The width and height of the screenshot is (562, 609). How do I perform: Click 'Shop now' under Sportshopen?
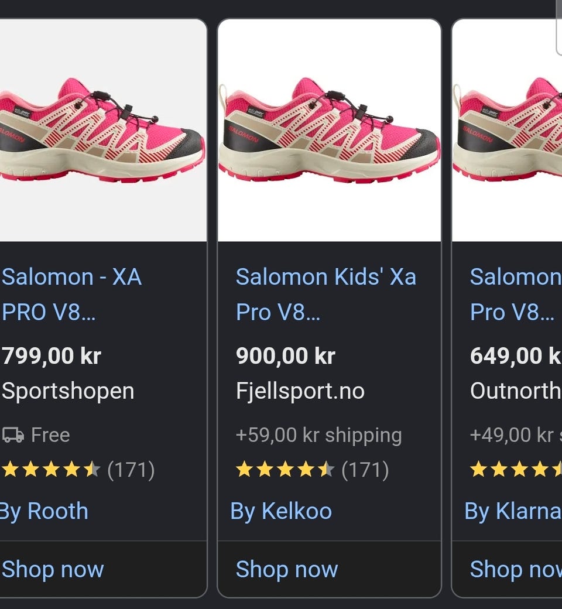click(53, 569)
